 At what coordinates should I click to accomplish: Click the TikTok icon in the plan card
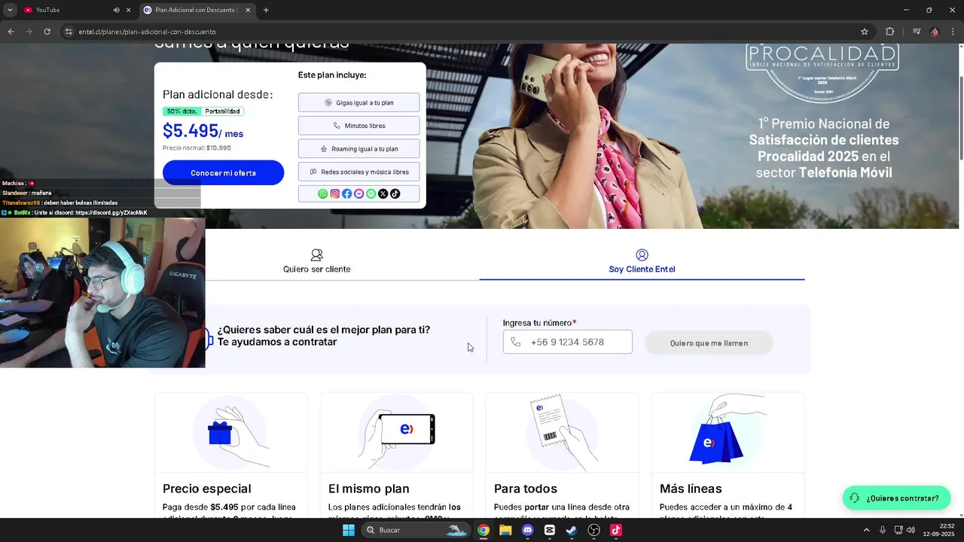(395, 194)
